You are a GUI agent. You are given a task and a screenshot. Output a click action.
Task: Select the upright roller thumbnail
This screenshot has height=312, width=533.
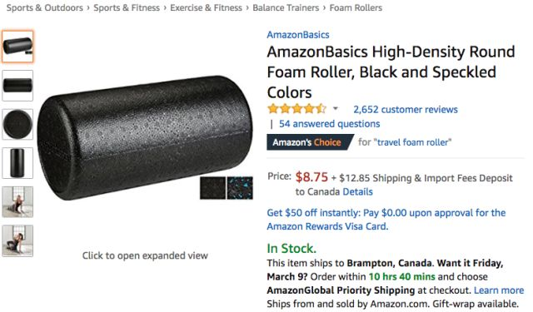17,162
